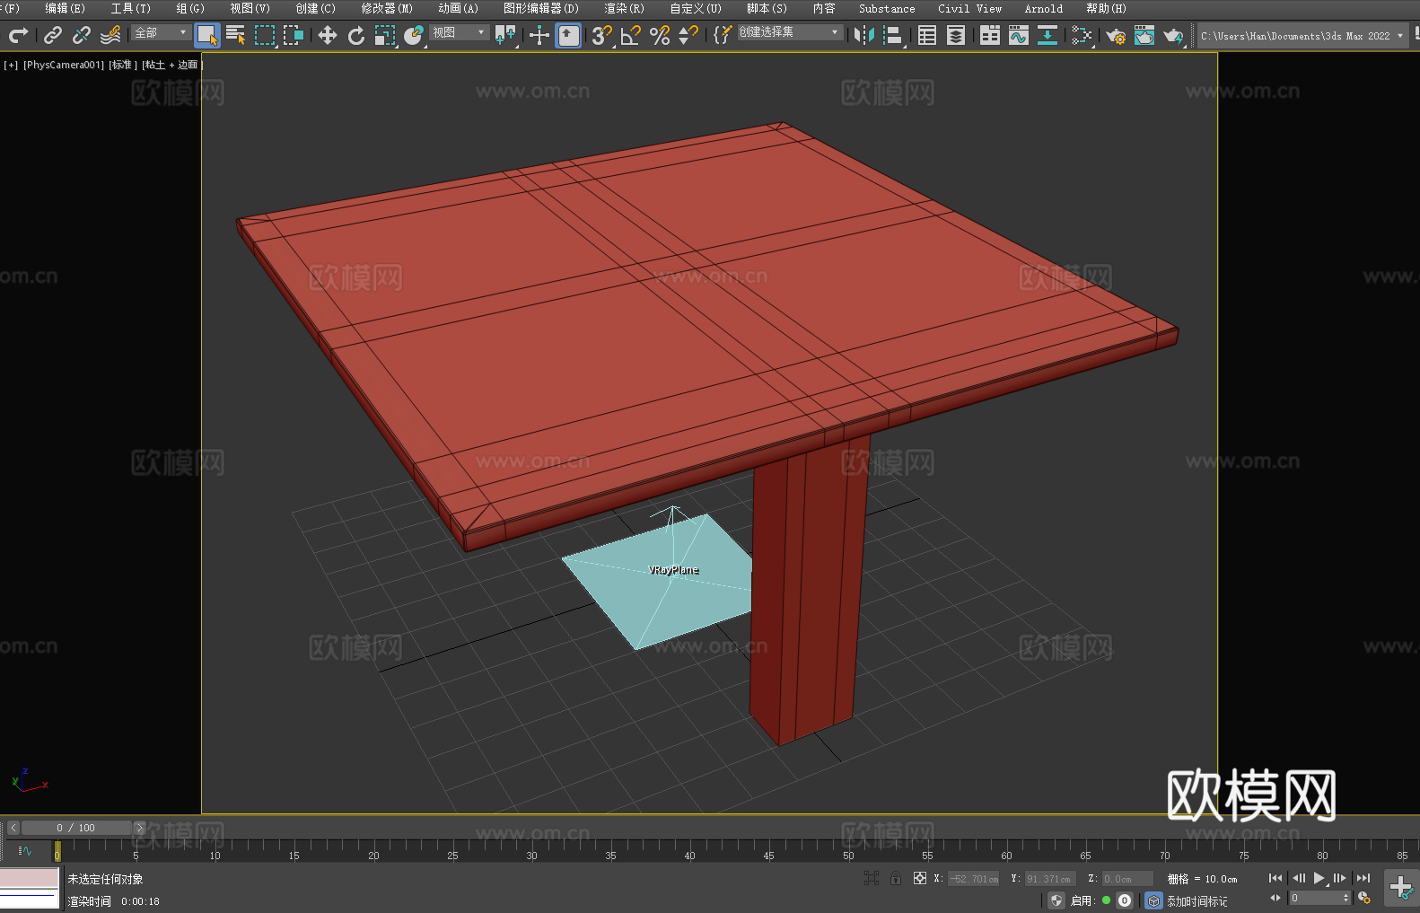Open Mini Curve Editor icon
The width and height of the screenshot is (1420, 913).
click(25, 850)
